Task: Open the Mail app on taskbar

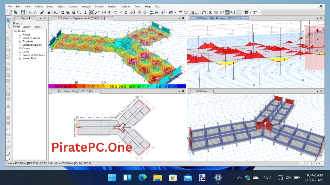Action: pyautogui.click(x=188, y=178)
